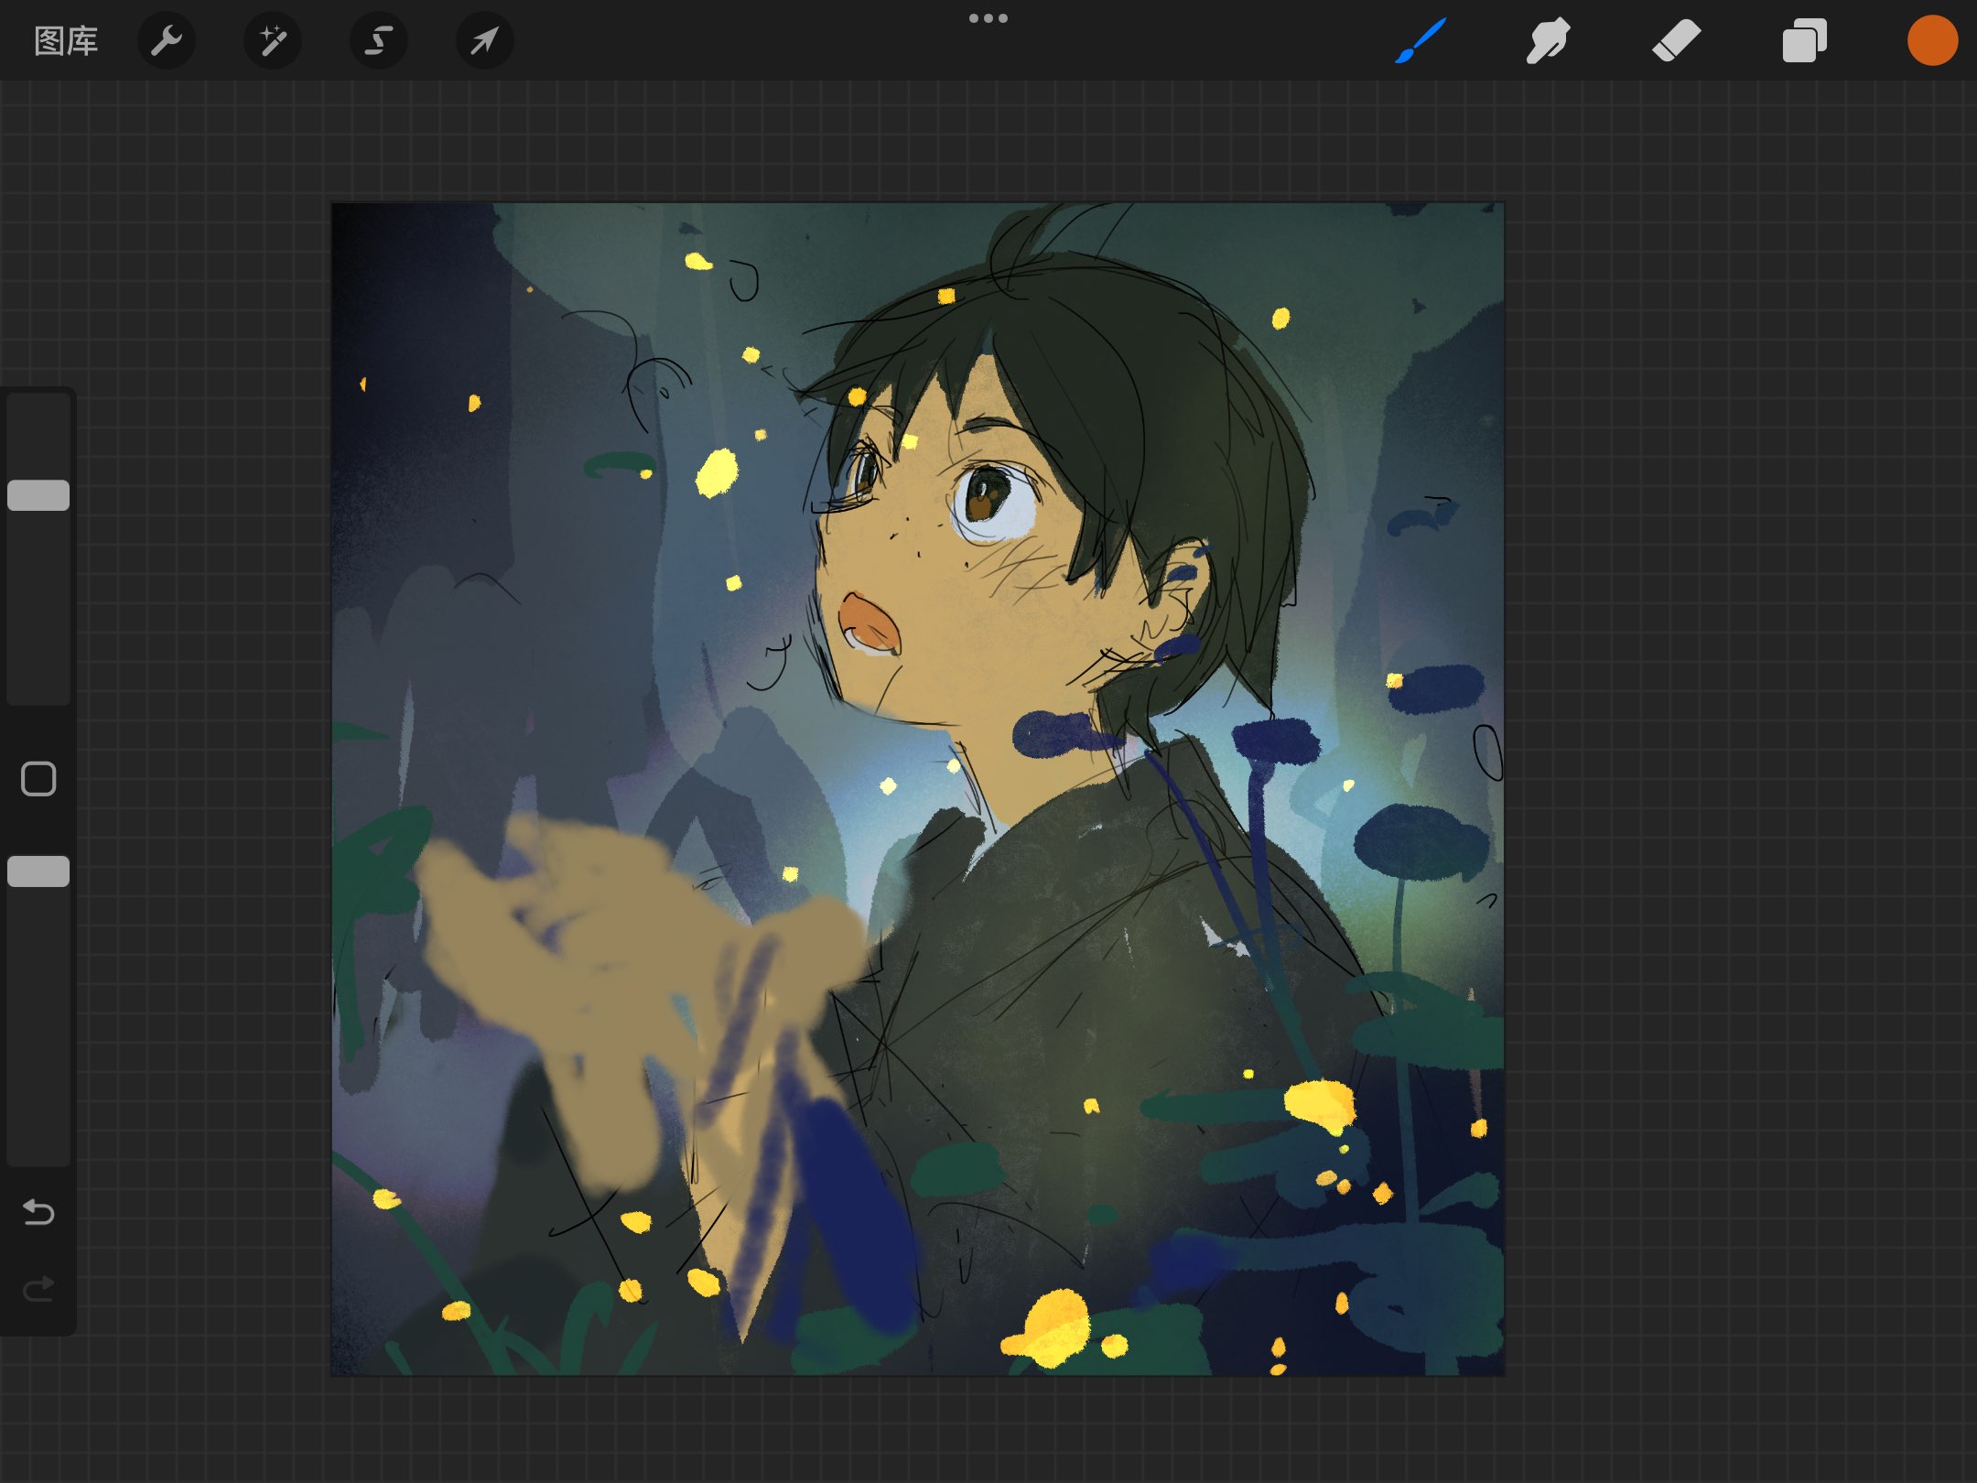
Task: Select the Eraser tool
Action: point(1677,41)
